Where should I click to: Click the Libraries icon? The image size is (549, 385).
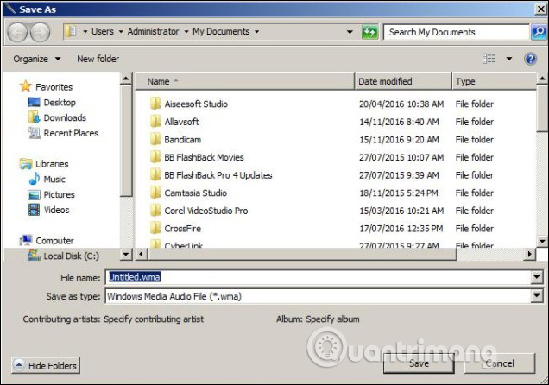tap(26, 163)
